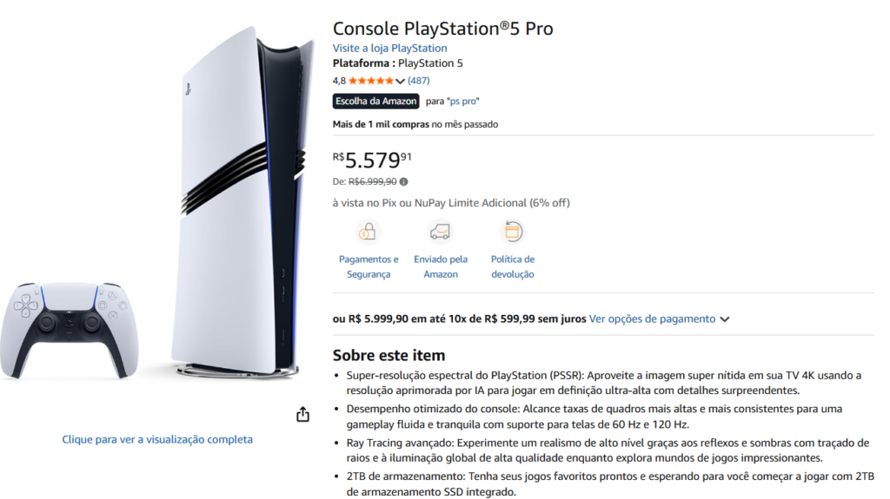The height and width of the screenshot is (499, 890).
Task: Click the share icon below the product image
Action: click(x=302, y=415)
